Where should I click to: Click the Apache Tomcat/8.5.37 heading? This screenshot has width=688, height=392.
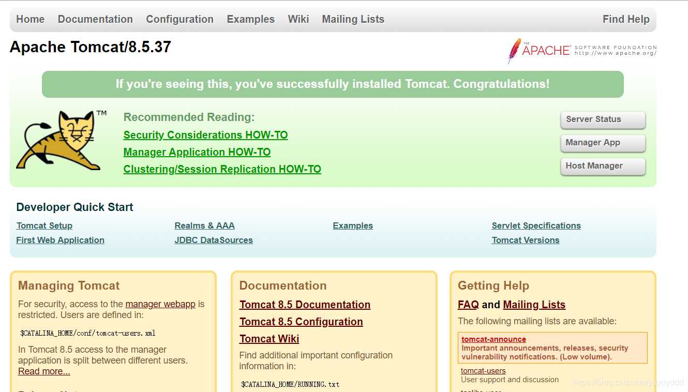(91, 47)
